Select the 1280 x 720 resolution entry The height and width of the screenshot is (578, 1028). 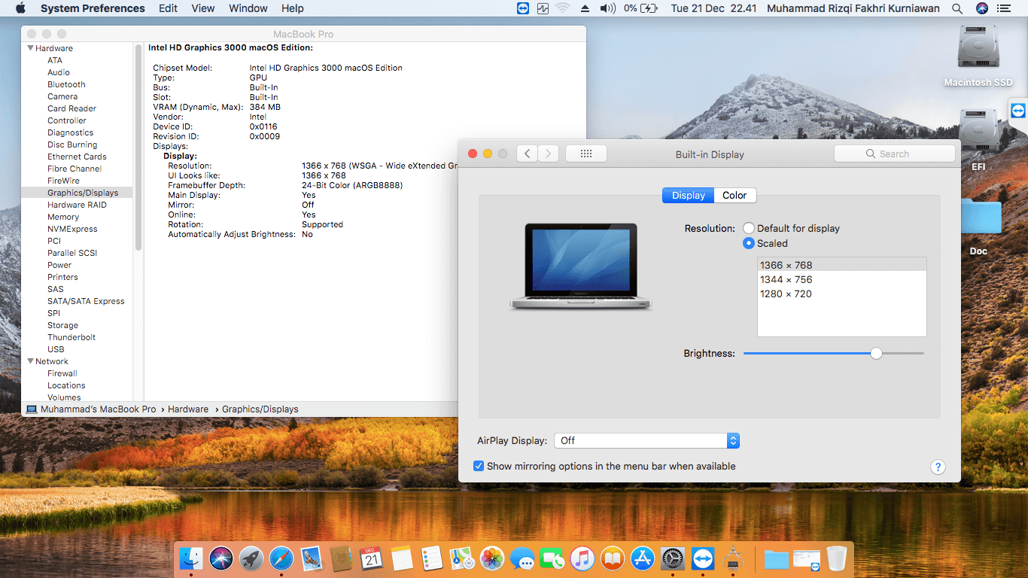coord(785,294)
